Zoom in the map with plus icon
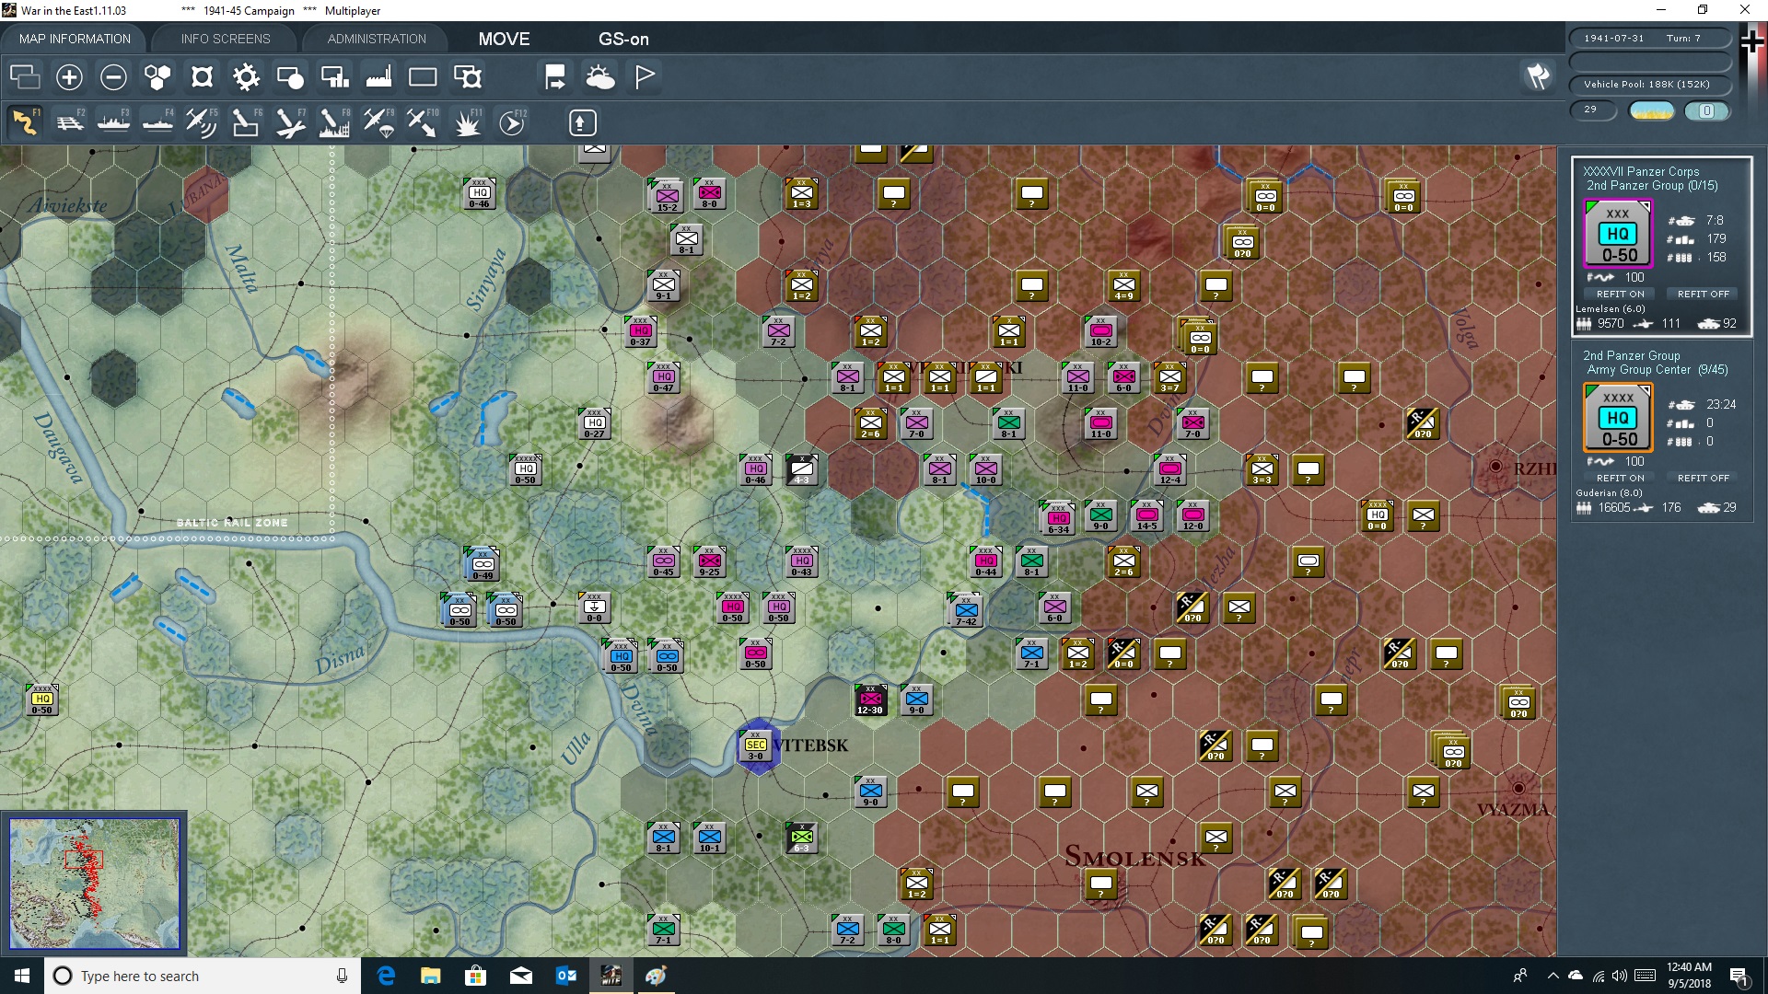 click(69, 76)
